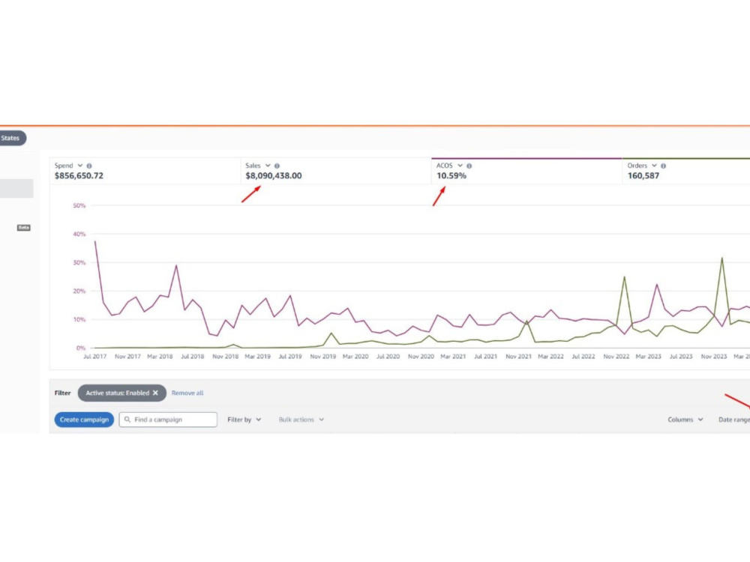Remove the Active status Enabled filter chip
Screen dimensions: 750x562
(x=155, y=393)
